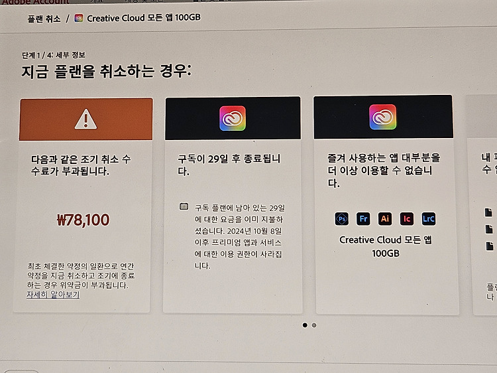Select the first carousel page dot
The width and height of the screenshot is (497, 373).
coord(305,325)
